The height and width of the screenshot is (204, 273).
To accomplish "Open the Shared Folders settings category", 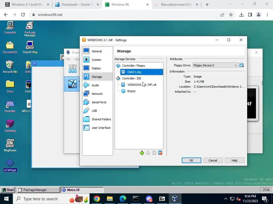I will (98, 119).
